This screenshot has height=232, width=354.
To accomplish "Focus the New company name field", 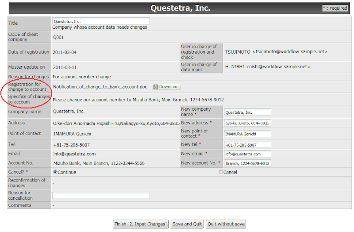I will coord(247,112).
